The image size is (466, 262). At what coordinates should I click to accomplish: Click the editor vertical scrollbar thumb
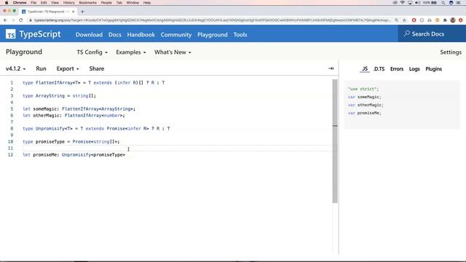coord(335,141)
